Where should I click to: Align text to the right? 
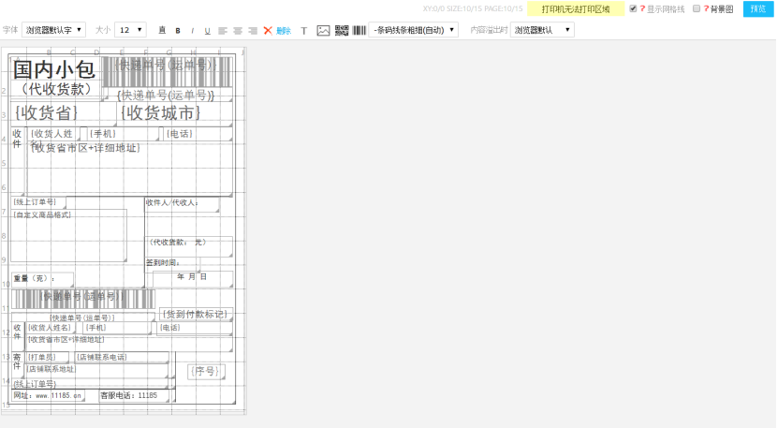coord(253,31)
